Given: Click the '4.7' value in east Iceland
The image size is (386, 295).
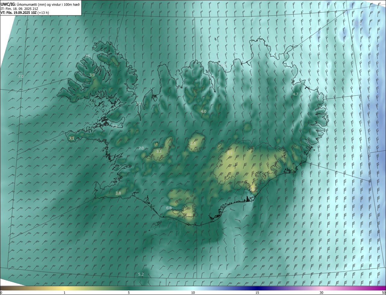Looking at the screenshot, I should coord(296,94).
